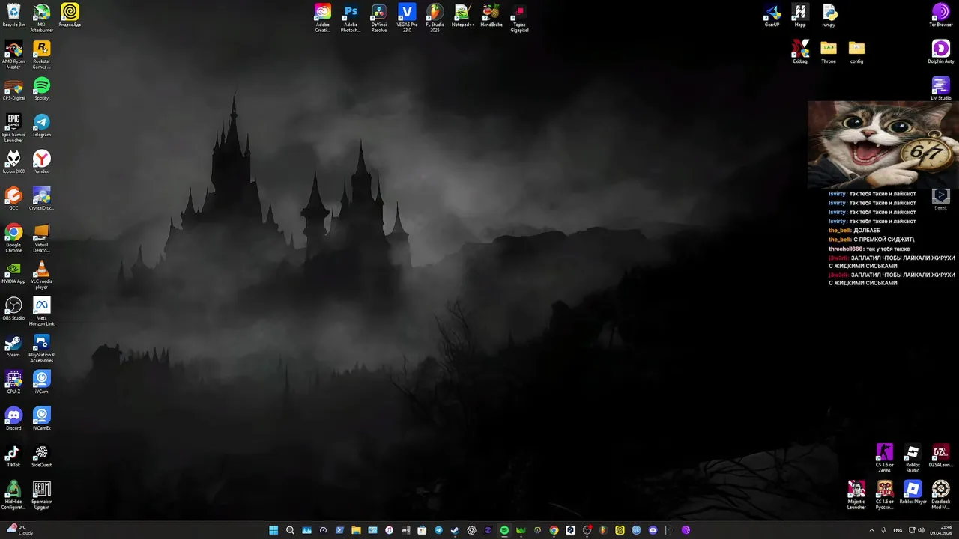Launch the Topaz Gigapixel icon
Viewport: 959px width, 539px height.
coord(519,18)
